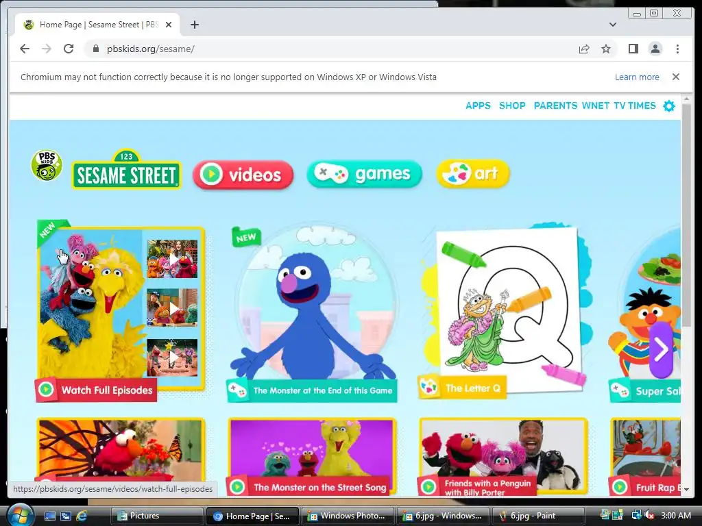Click the page scrollbar down arrow

pyautogui.click(x=686, y=490)
